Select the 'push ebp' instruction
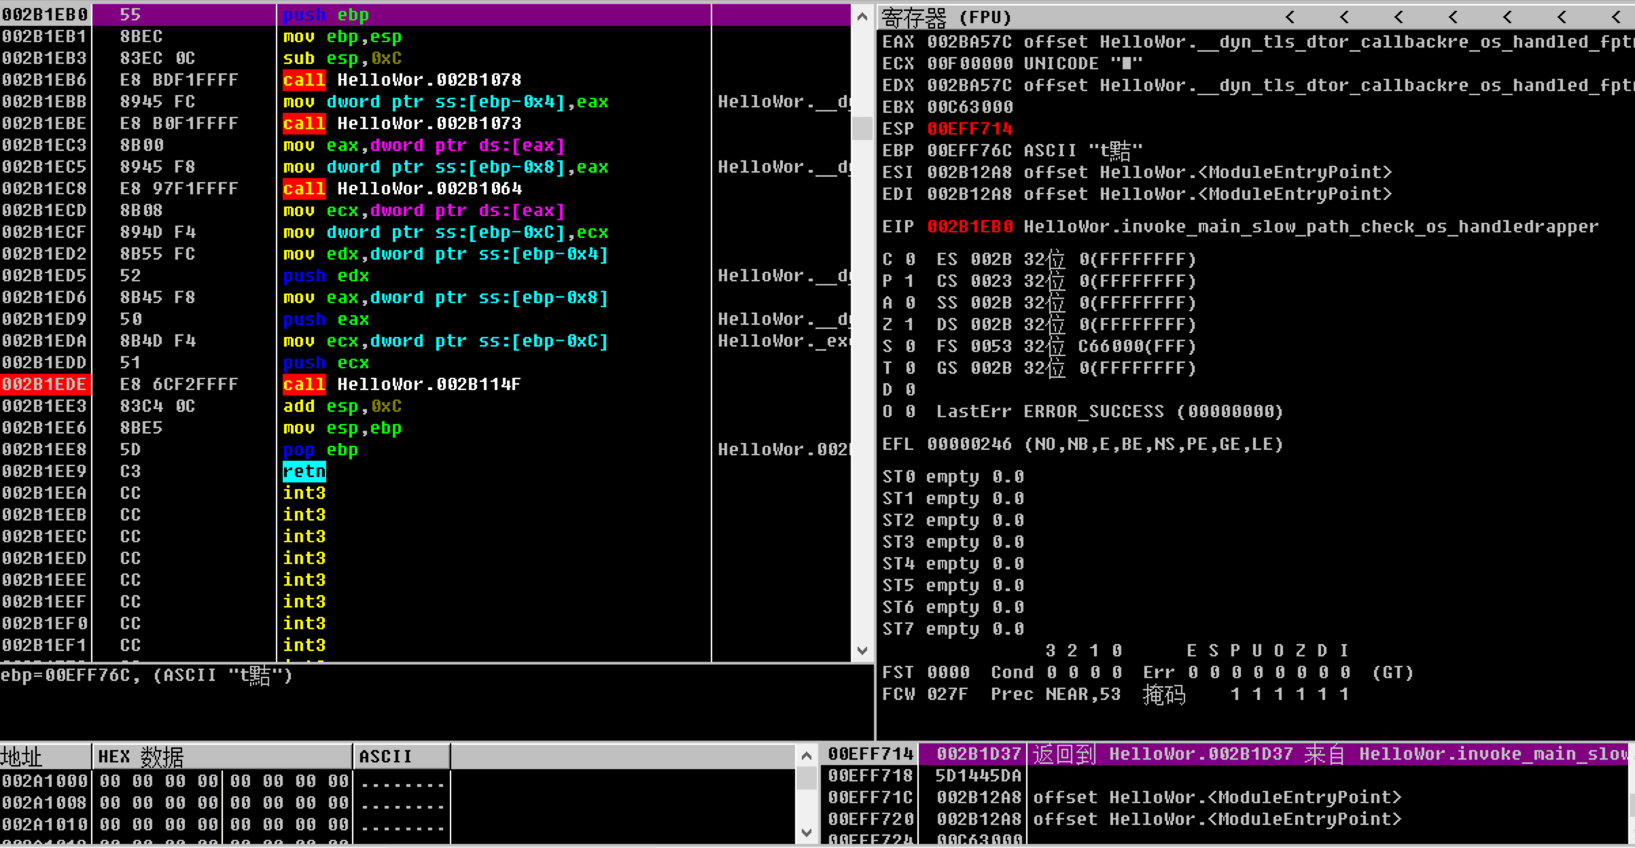 (x=326, y=14)
